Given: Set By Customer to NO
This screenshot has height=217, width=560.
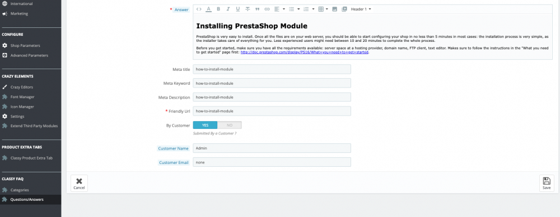Looking at the screenshot, I should 229,125.
